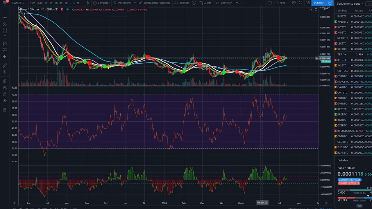Open the hamburger menu with notification badge

click(x=5, y=3)
